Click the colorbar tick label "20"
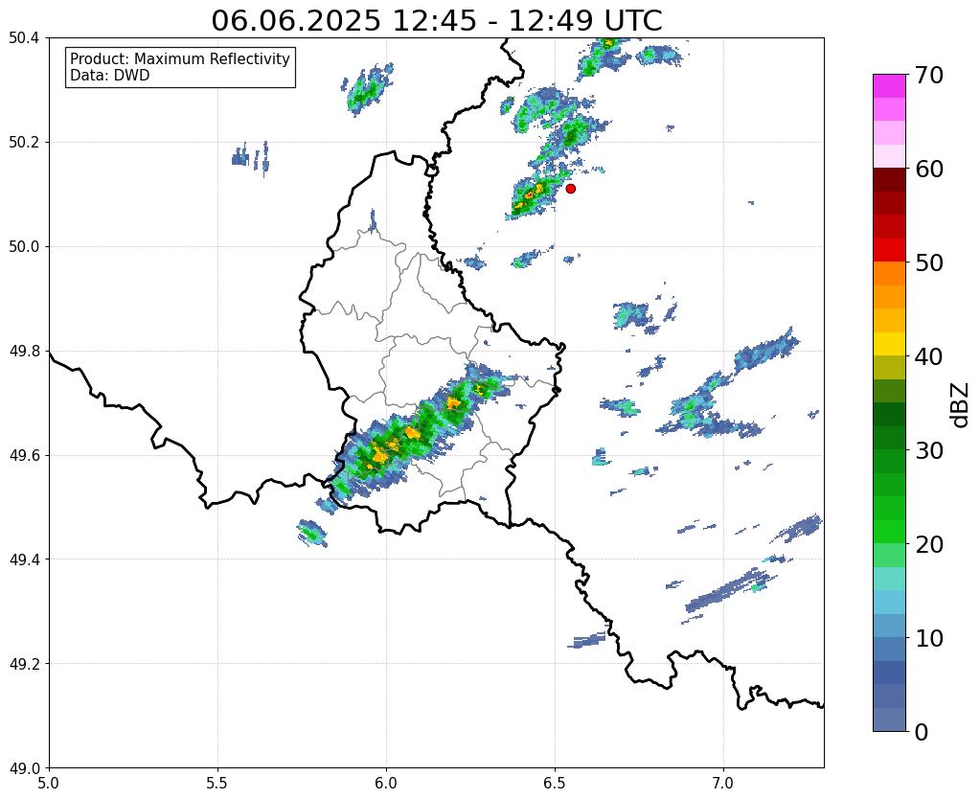980x799 pixels. click(x=928, y=544)
